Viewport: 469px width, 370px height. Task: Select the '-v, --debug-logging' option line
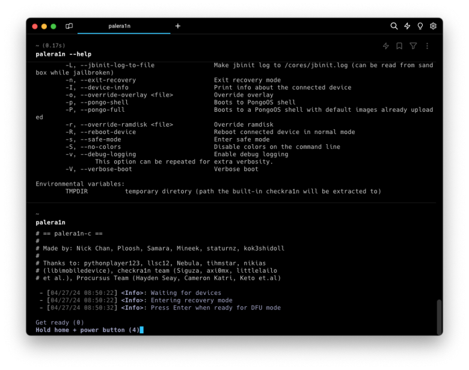177,154
